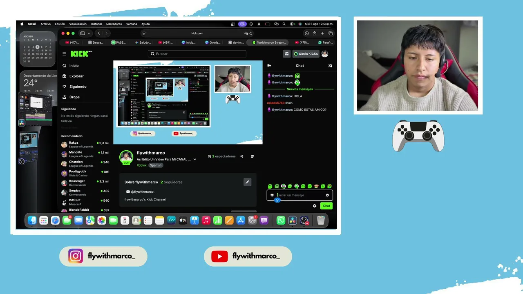
Task: Open recommended channel Manolito
Action: 85,154
